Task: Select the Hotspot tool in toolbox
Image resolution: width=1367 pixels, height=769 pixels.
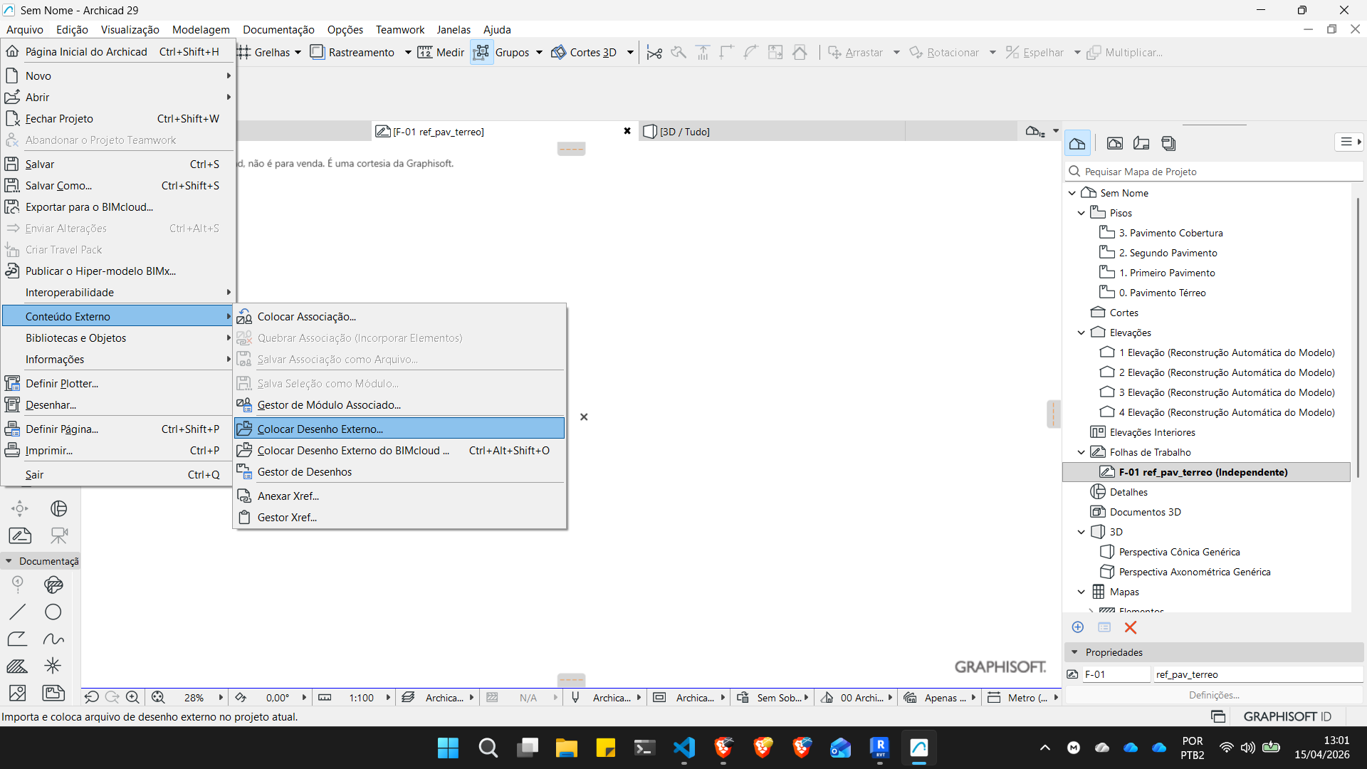Action: (x=53, y=666)
